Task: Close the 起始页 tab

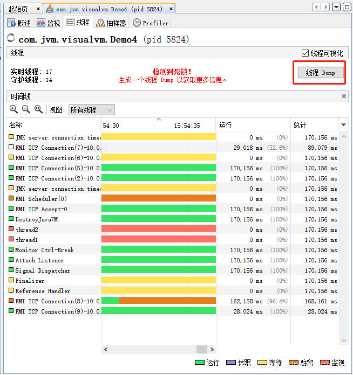Action: 38,9
